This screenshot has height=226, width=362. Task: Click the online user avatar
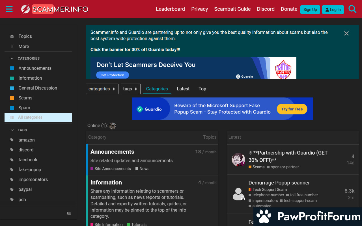tap(113, 126)
